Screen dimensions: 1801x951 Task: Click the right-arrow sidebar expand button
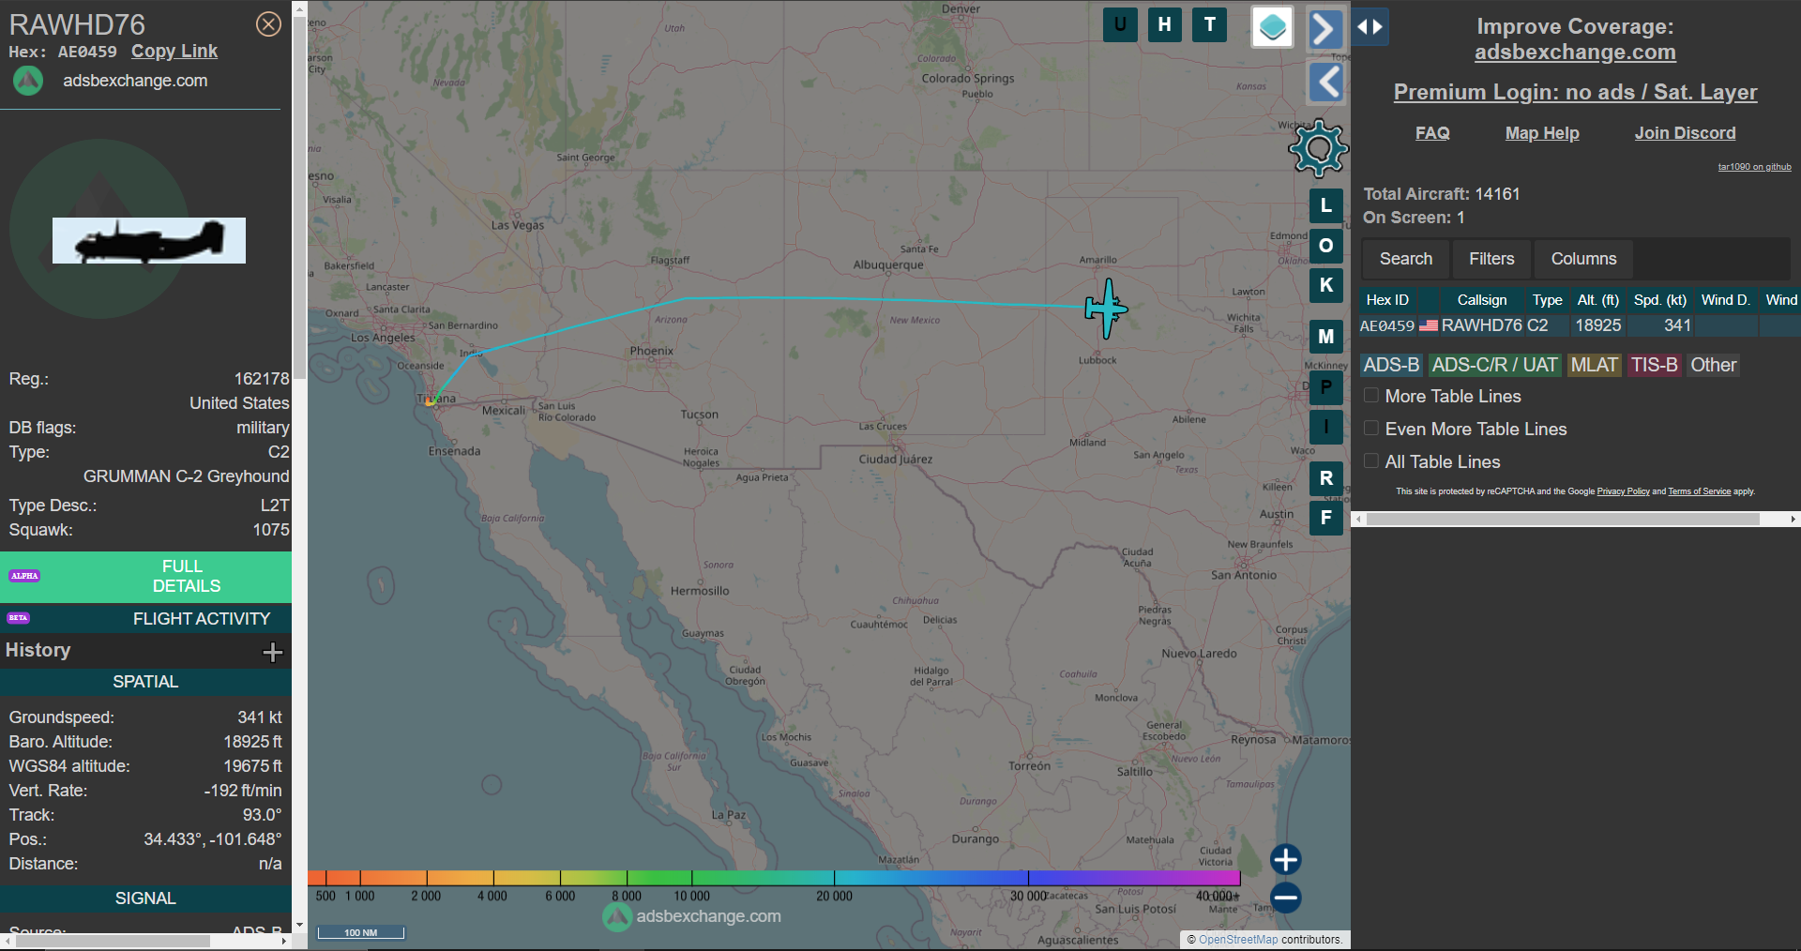tap(1325, 29)
